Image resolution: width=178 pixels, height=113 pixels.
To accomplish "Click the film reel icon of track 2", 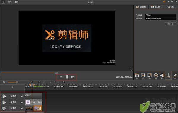I will point(4,102).
